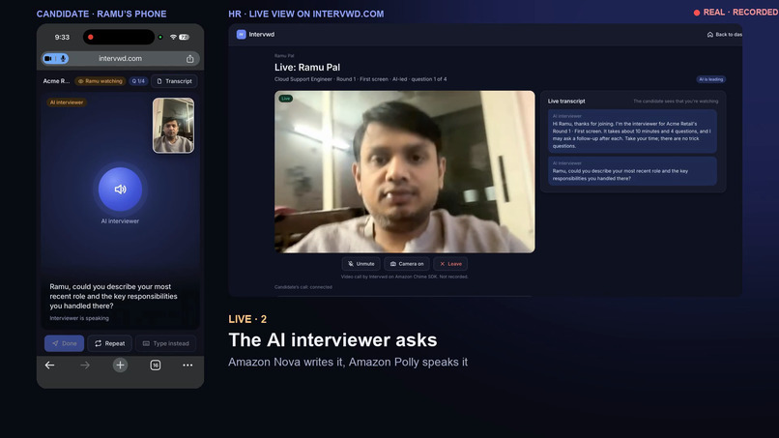Leave the live call
This screenshot has width=779, height=438.
tap(450, 264)
